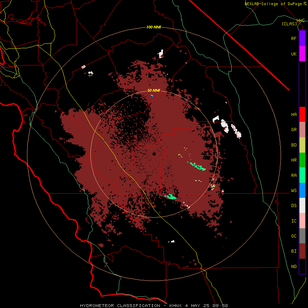Click the RF purple legend swatch

click(x=302, y=38)
